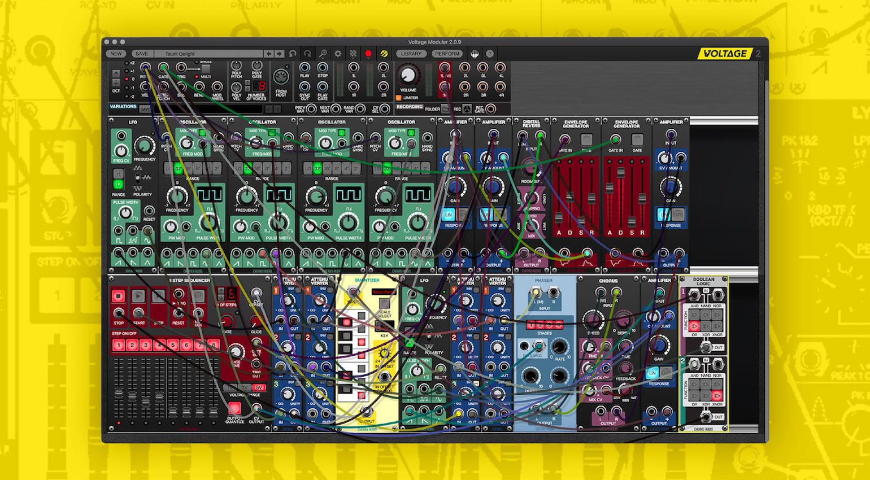Click the yellow striped circle toolbar icon
This screenshot has width=870, height=480.
tap(384, 54)
